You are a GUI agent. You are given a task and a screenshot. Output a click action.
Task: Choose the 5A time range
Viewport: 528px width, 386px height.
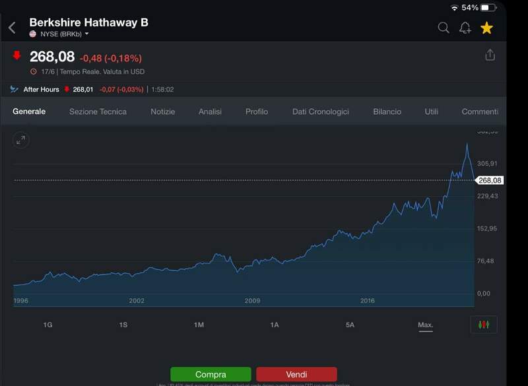tap(350, 325)
